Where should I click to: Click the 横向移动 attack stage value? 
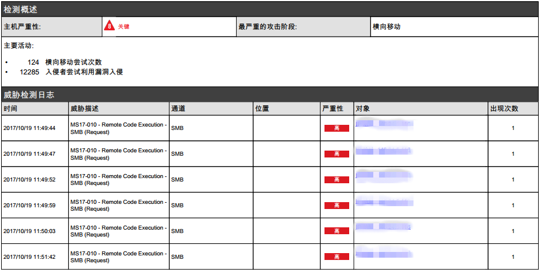pyautogui.click(x=387, y=26)
